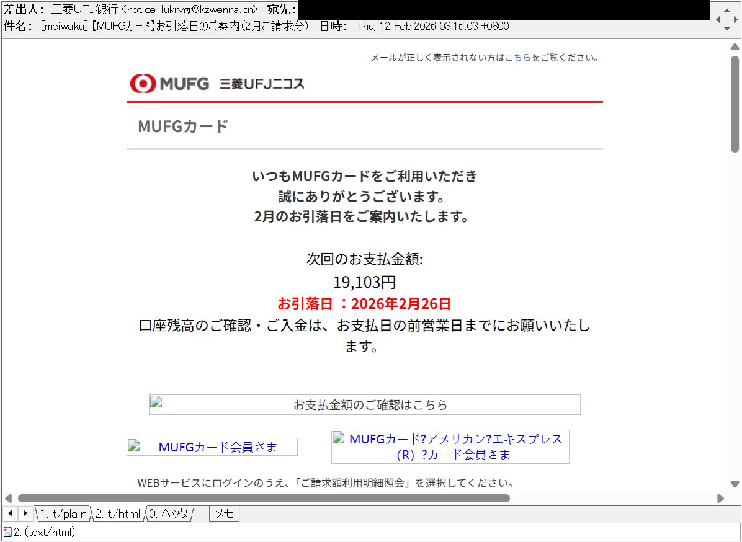Click the left tab-navigation arrow at bottom
Screen dimensions: 742x542
(x=10, y=513)
